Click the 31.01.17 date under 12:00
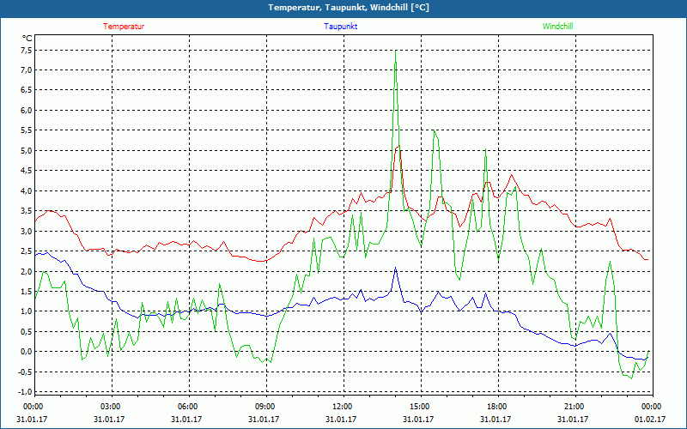The image size is (687, 429). point(341,419)
